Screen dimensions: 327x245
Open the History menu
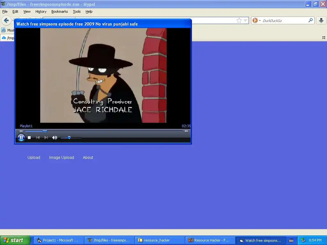[x=41, y=12]
